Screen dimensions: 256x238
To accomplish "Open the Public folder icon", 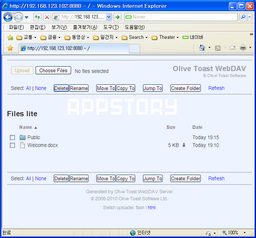I will [23, 138].
